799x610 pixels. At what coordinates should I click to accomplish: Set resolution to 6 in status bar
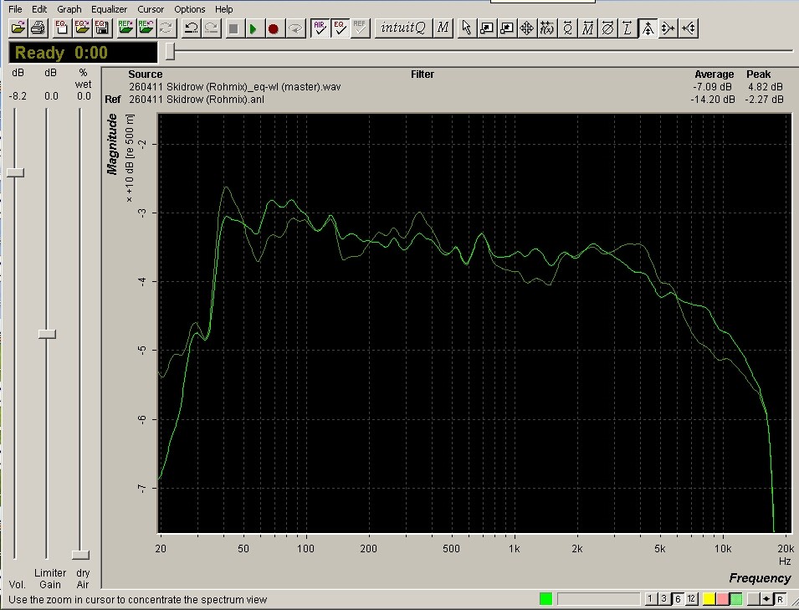(678, 599)
